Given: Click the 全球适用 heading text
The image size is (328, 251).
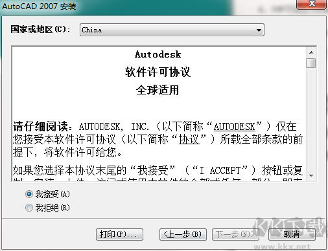Looking at the screenshot, I should tap(158, 90).
